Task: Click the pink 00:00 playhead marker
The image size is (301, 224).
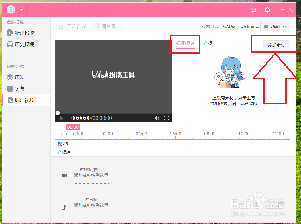Action: (73, 127)
